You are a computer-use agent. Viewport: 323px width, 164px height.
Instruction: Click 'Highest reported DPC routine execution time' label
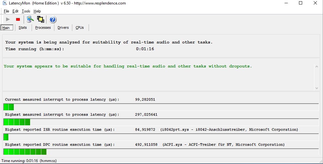tap(60, 144)
